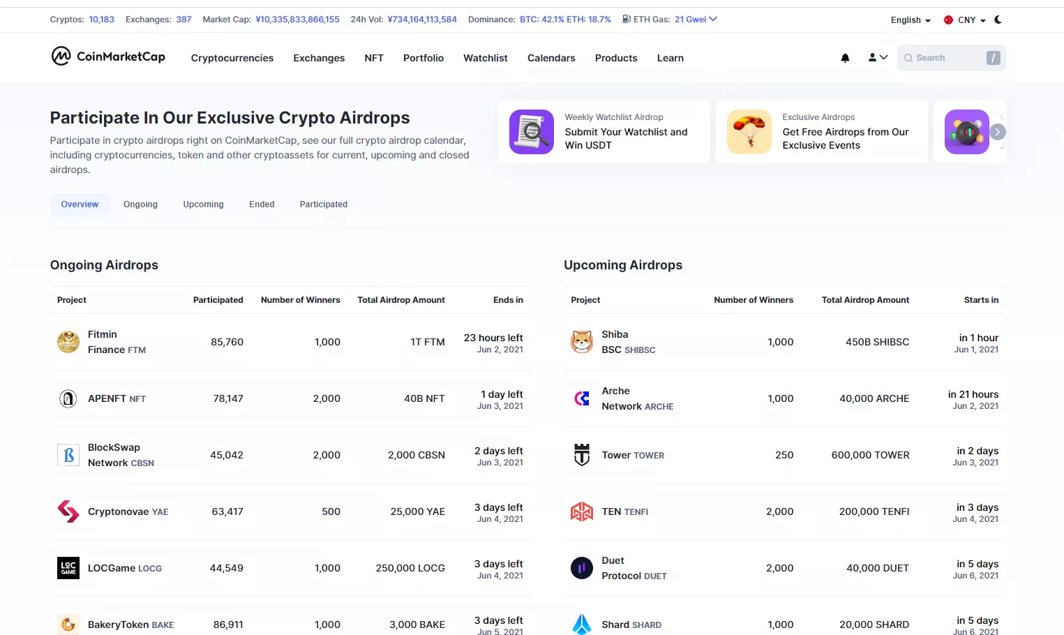Open the Cryptocurrencies menu

[232, 58]
